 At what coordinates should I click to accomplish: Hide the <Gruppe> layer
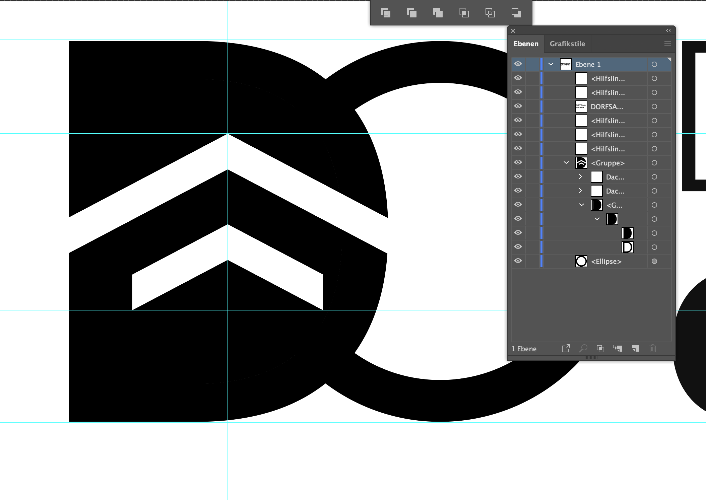(x=518, y=162)
